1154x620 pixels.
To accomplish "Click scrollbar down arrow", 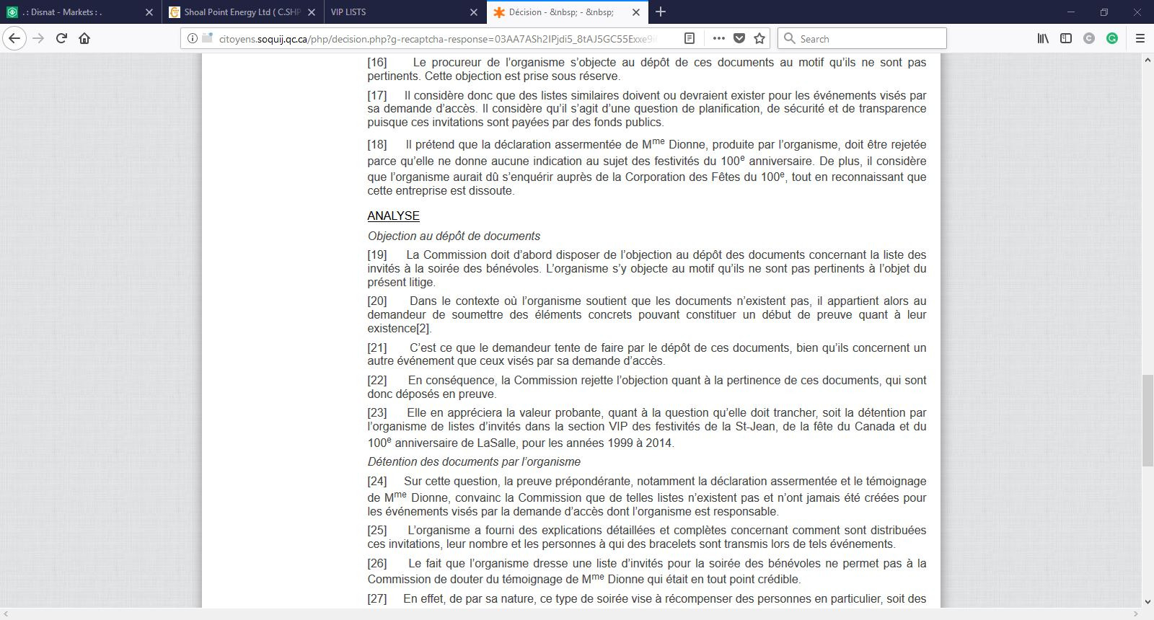I will point(1147,601).
